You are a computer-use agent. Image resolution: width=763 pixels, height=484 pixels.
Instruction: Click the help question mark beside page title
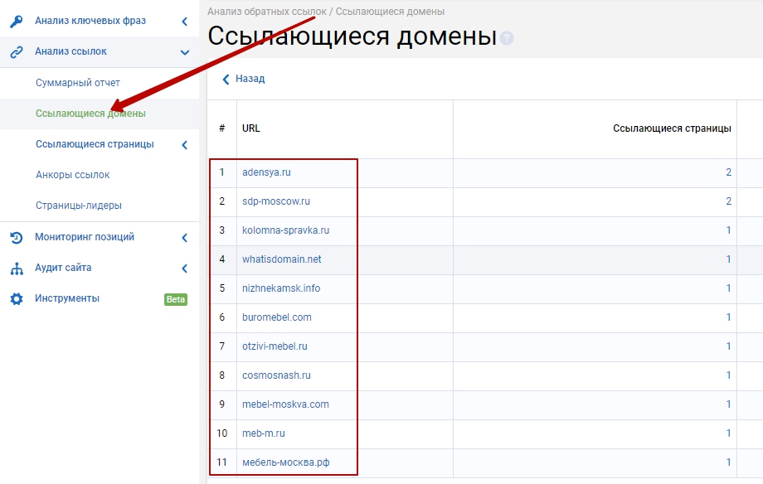tap(507, 38)
